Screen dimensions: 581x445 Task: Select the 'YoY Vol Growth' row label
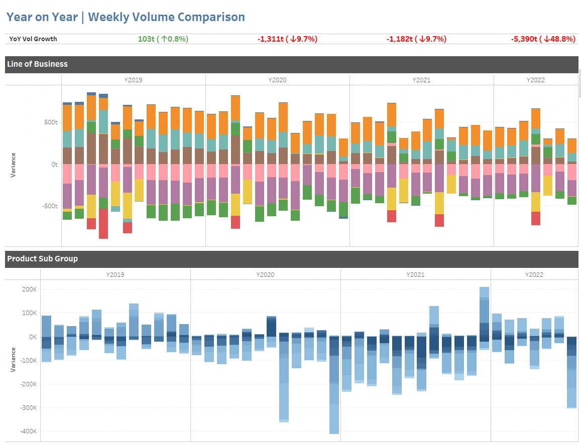click(33, 39)
